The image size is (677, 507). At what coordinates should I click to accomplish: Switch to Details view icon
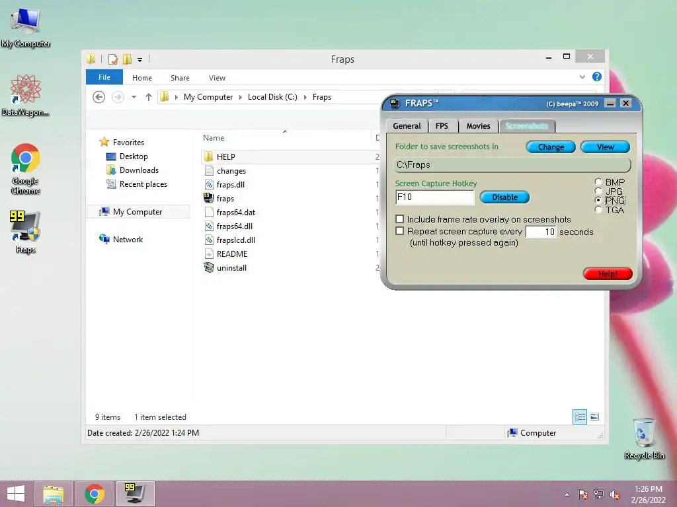(x=579, y=417)
